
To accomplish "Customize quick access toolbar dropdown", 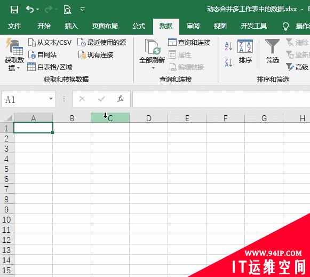I will [x=83, y=9].
